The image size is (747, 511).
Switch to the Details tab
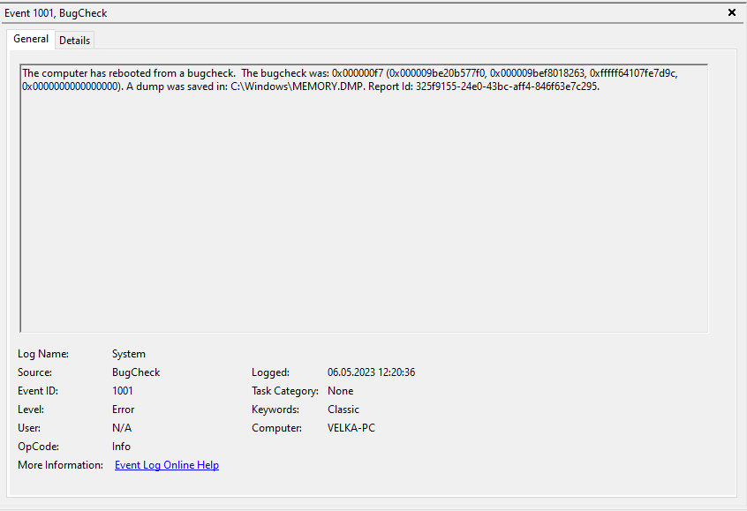(x=74, y=41)
